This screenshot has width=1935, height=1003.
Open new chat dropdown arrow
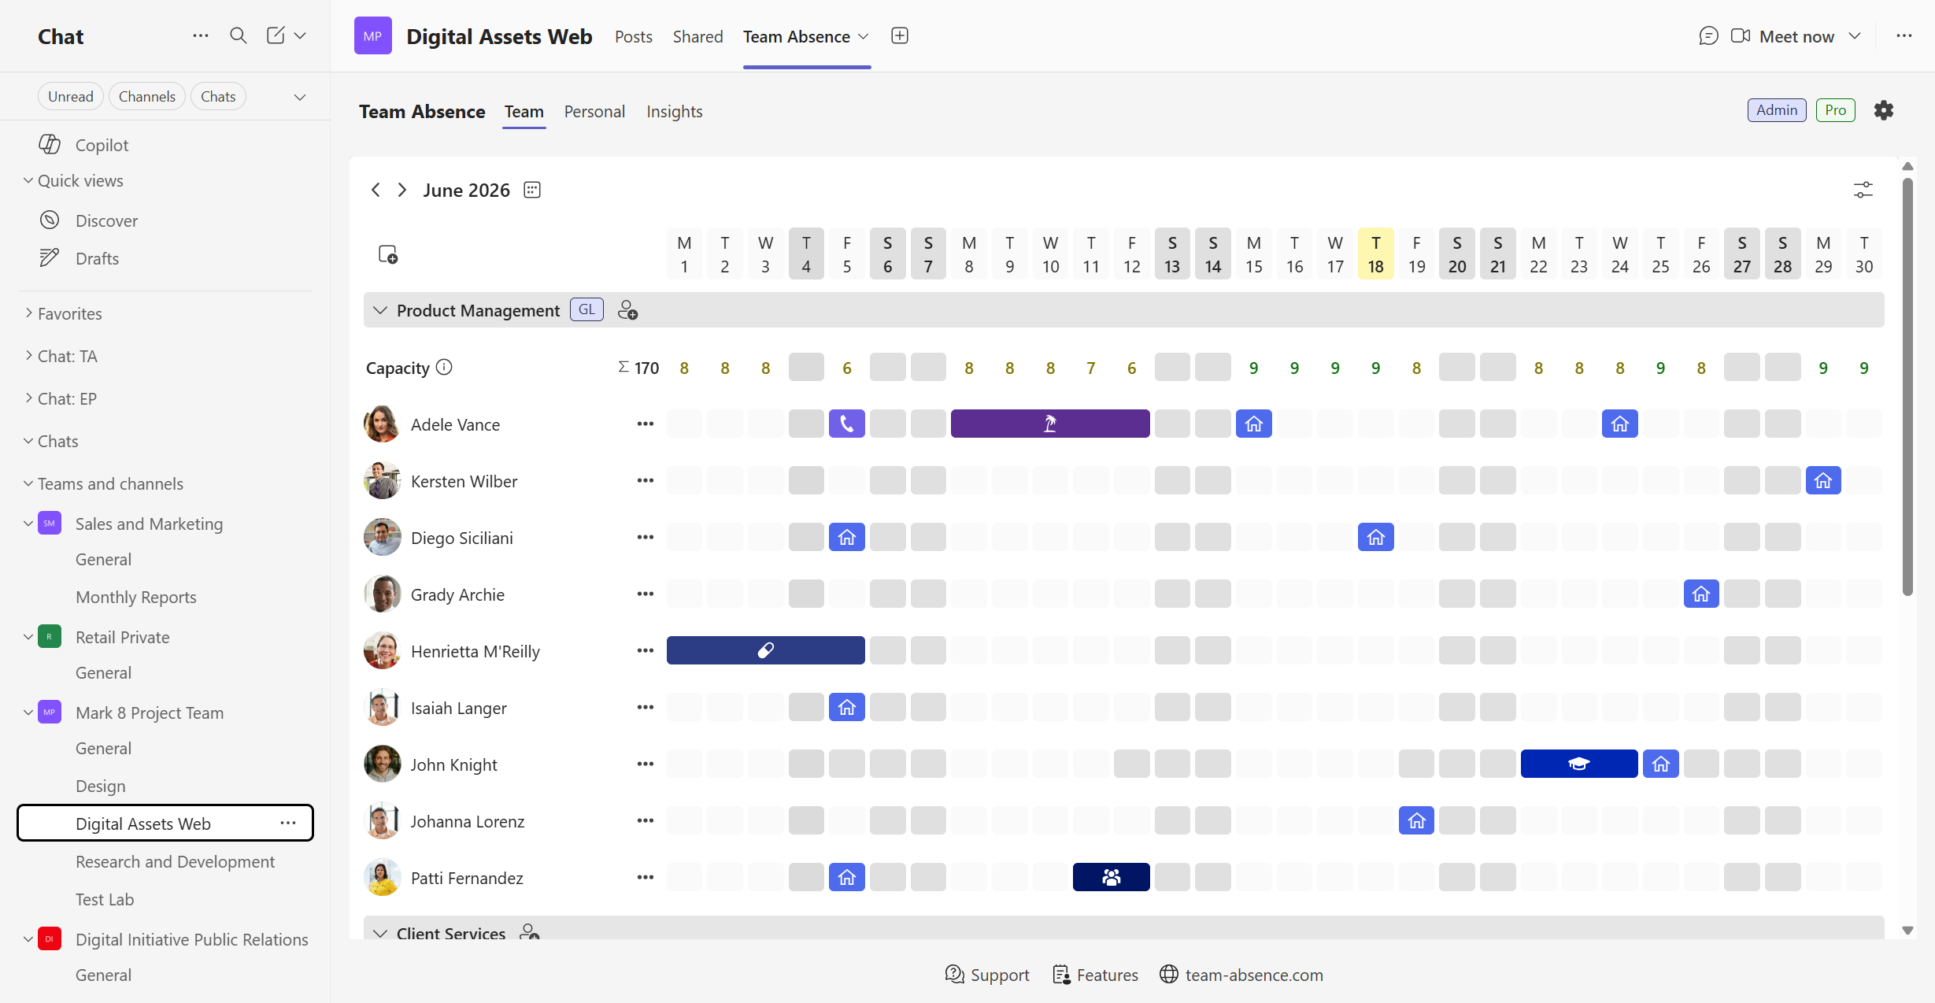(x=300, y=35)
